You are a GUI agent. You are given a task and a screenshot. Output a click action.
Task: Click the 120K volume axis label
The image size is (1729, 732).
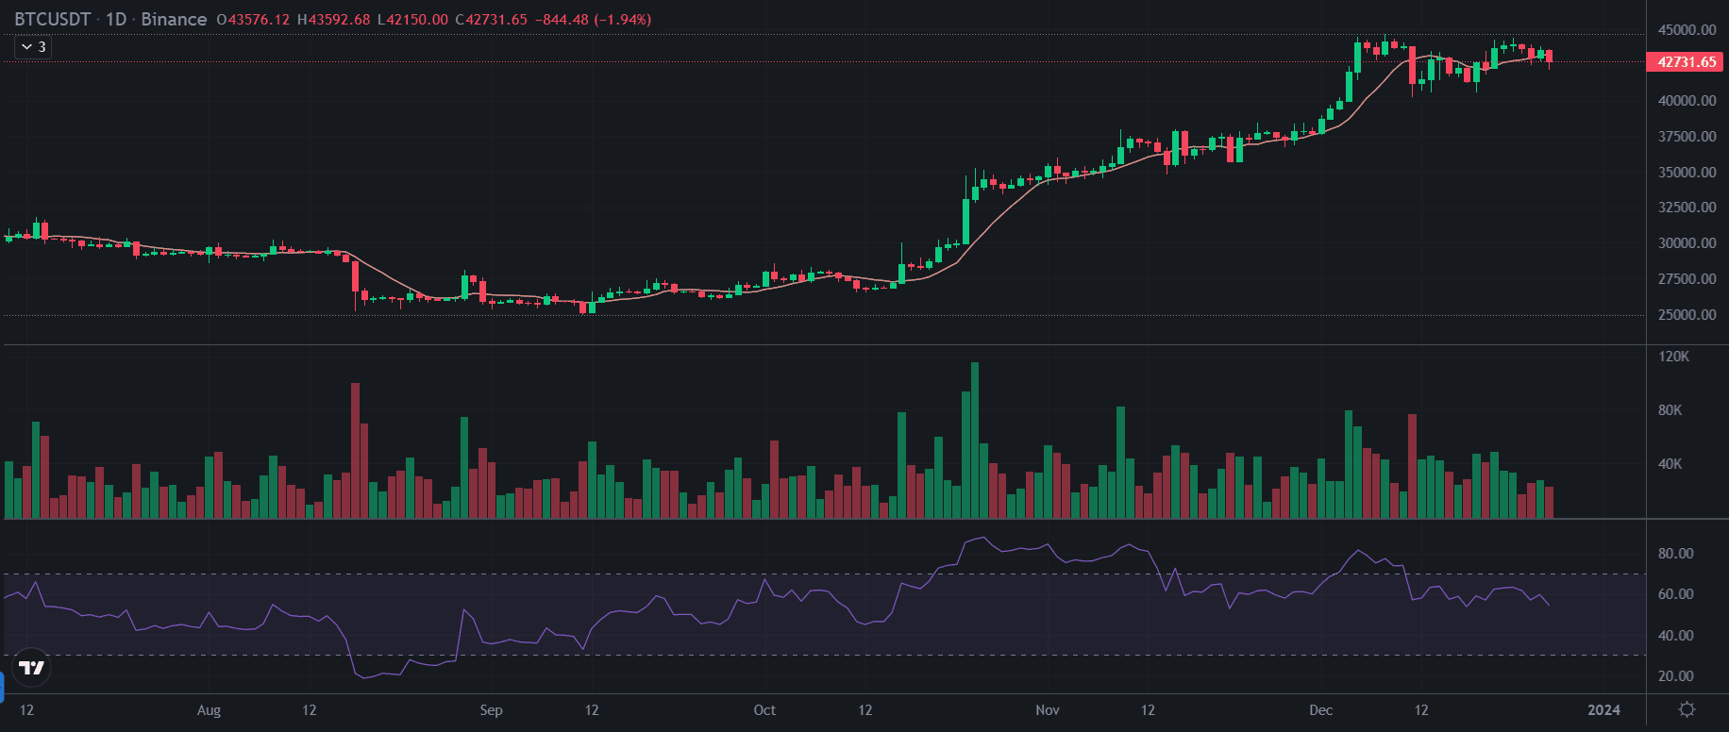pyautogui.click(x=1673, y=357)
